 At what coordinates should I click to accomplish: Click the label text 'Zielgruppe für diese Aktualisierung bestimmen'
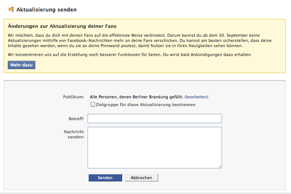(x=145, y=105)
